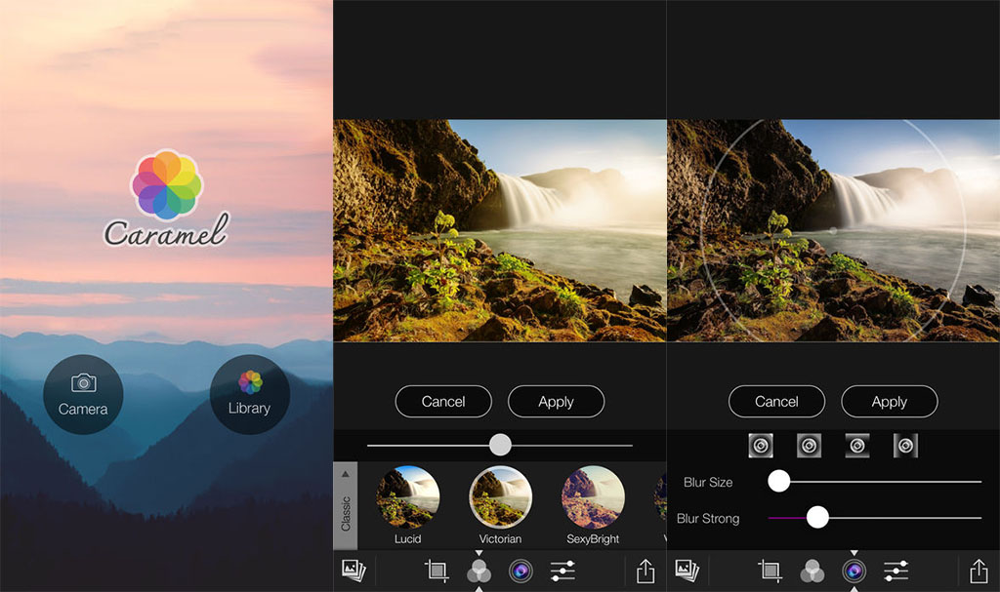This screenshot has width=1000, height=592.
Task: Open the Camera from the home screen
Action: point(83,394)
